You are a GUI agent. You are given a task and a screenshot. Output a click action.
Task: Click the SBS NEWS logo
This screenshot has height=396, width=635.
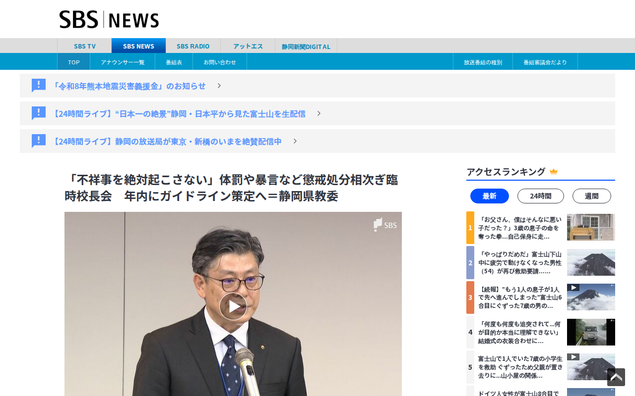pyautogui.click(x=109, y=19)
